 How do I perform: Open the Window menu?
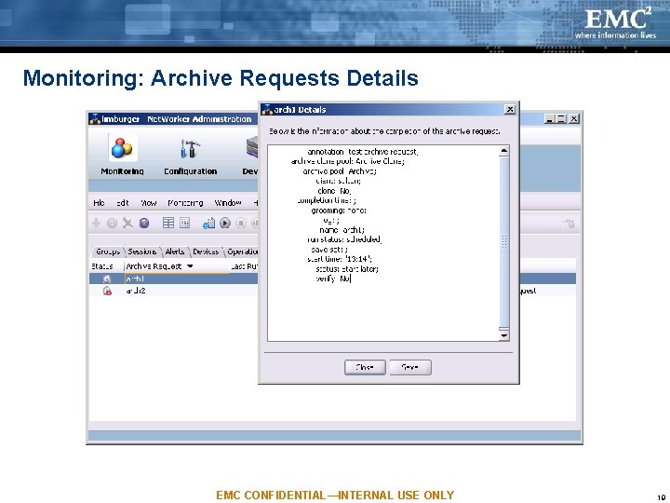pos(228,203)
